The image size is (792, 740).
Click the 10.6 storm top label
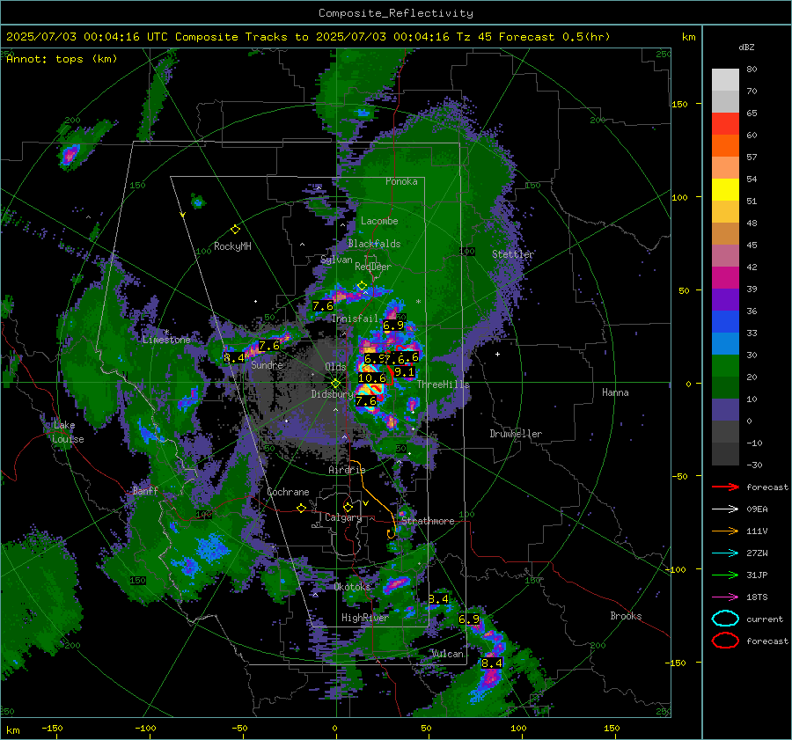pyautogui.click(x=372, y=377)
